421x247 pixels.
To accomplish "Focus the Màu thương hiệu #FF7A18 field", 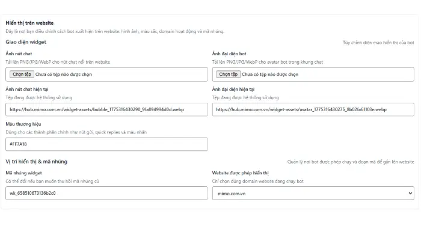I will 106,144.
